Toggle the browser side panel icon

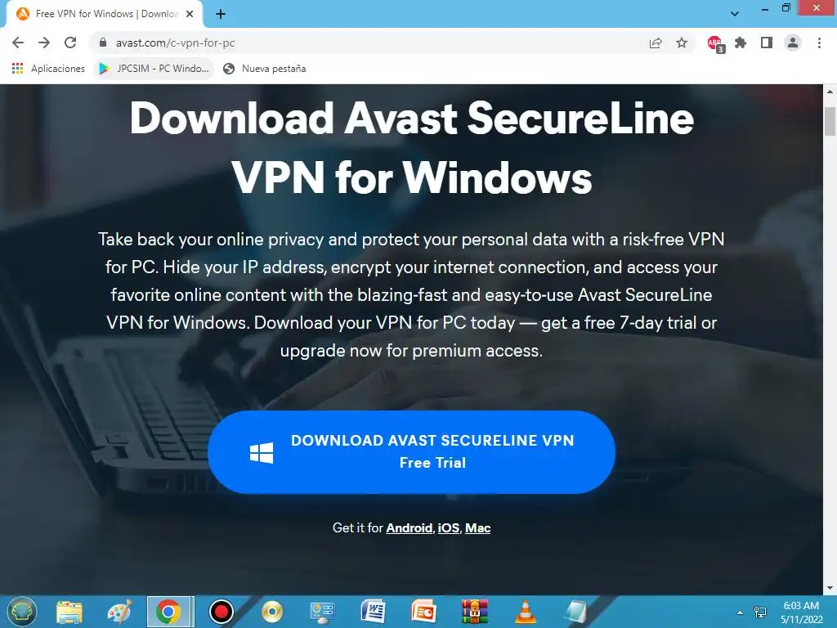click(767, 43)
